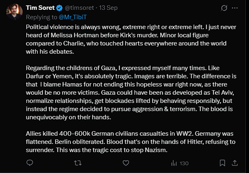The width and height of the screenshot is (249, 173).
Task: Click the Grok icon in the tweet header
Action: [225, 8]
